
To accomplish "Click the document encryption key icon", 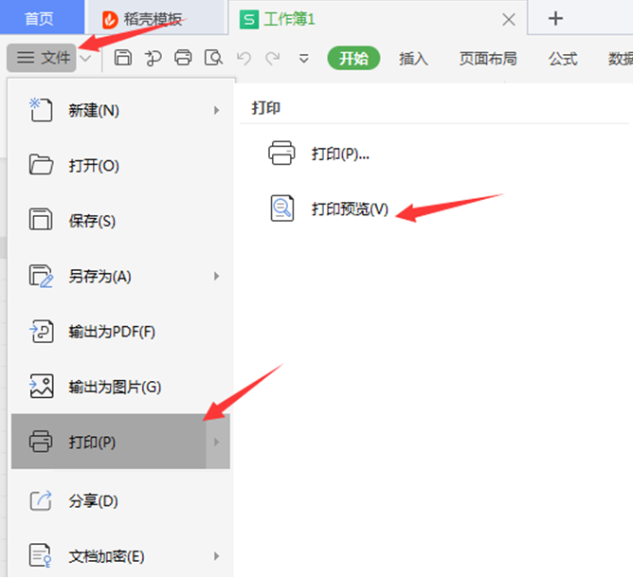I will click(41, 555).
